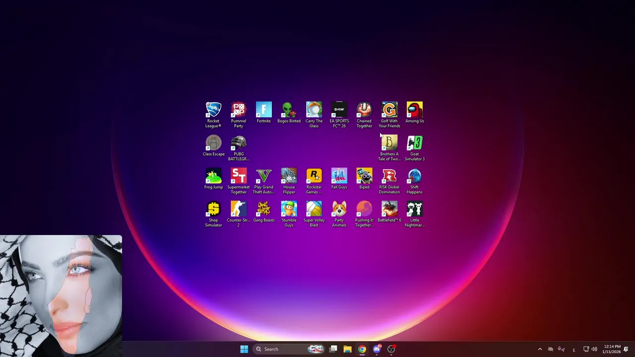Open the Shop Simulator shortcut
This screenshot has width=635, height=357.
pos(213,214)
